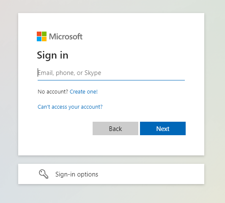Click the Microsoft wordmark text
The height and width of the screenshot is (203, 225).
(66, 36)
